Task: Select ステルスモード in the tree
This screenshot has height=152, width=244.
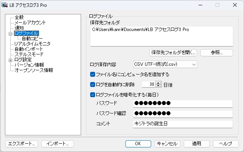Action: [x=29, y=54]
